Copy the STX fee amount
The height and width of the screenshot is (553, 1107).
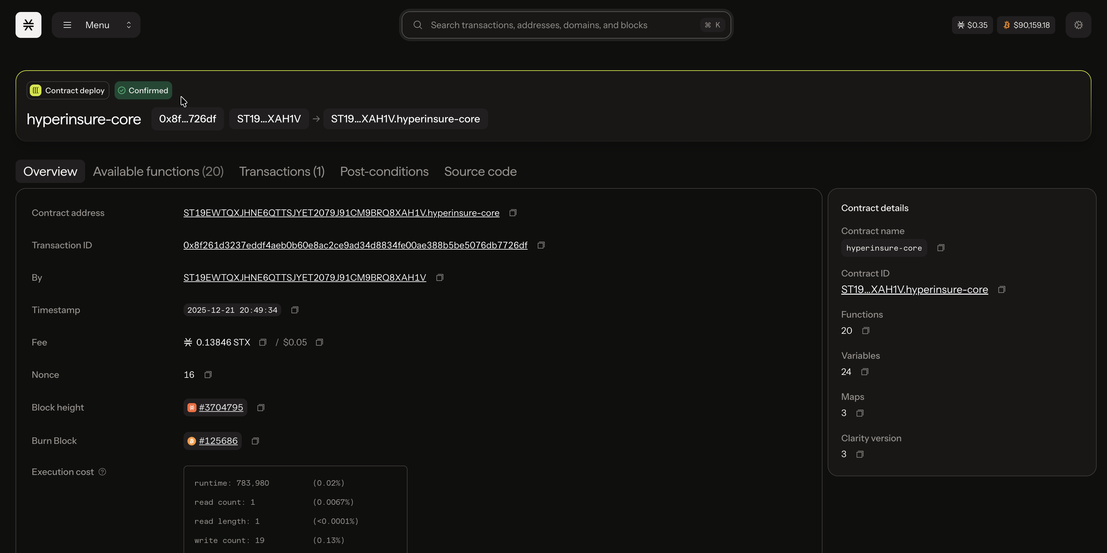tap(263, 342)
